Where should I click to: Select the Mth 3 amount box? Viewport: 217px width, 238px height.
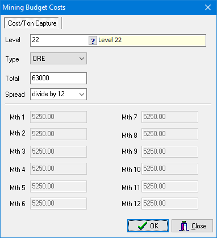59,151
